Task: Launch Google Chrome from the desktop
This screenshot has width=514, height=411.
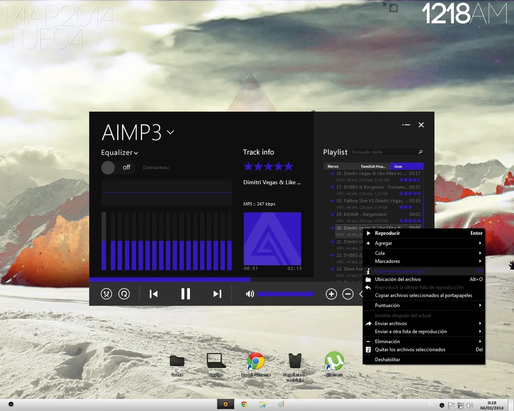Action: coord(256,364)
